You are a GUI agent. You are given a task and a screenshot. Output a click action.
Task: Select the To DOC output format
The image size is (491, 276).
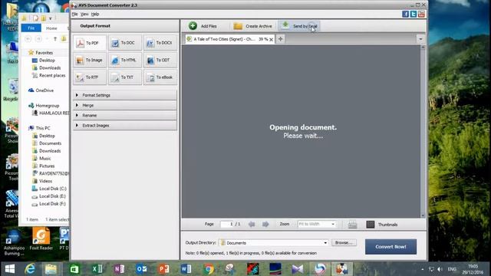click(124, 43)
